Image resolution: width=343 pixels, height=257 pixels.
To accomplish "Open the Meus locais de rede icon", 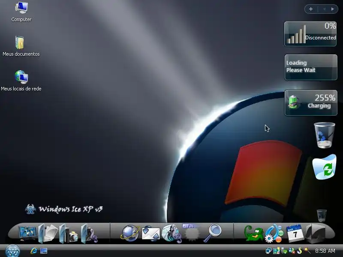I will pyautogui.click(x=21, y=81).
